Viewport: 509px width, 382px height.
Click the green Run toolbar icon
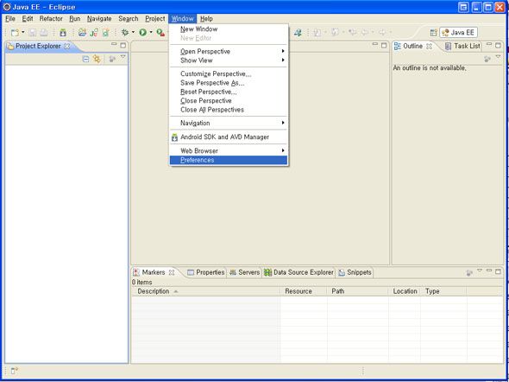pos(143,33)
